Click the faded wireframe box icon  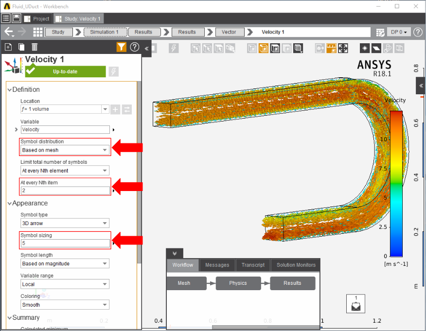(x=399, y=49)
